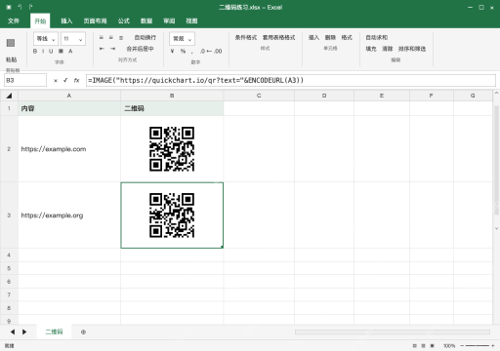
Task: Add a new sheet with the plus icon
Action: click(83, 331)
